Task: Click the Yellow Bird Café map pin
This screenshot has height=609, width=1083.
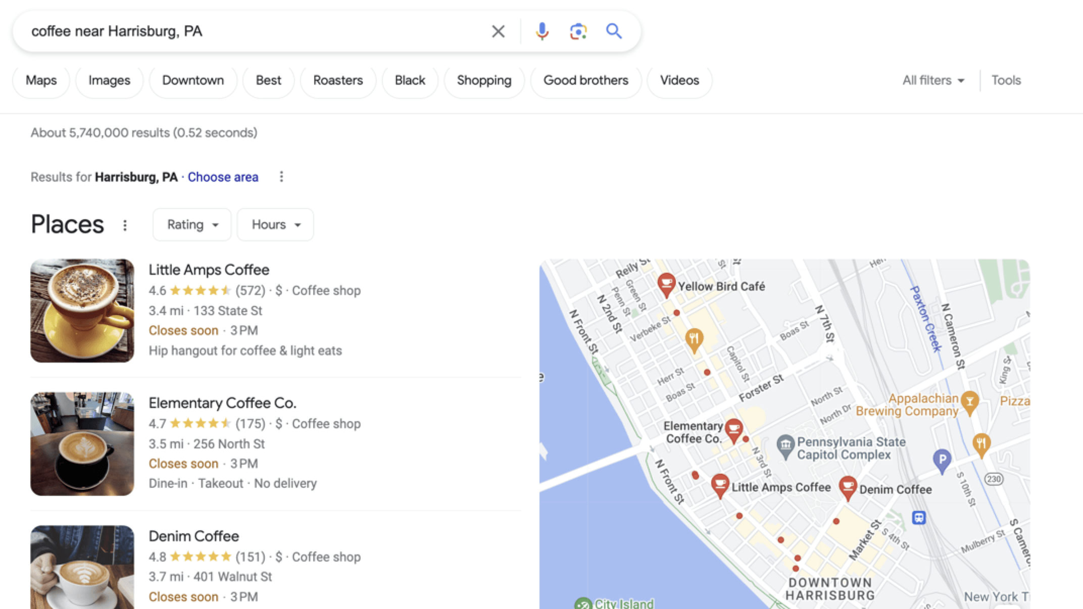Action: point(666,285)
